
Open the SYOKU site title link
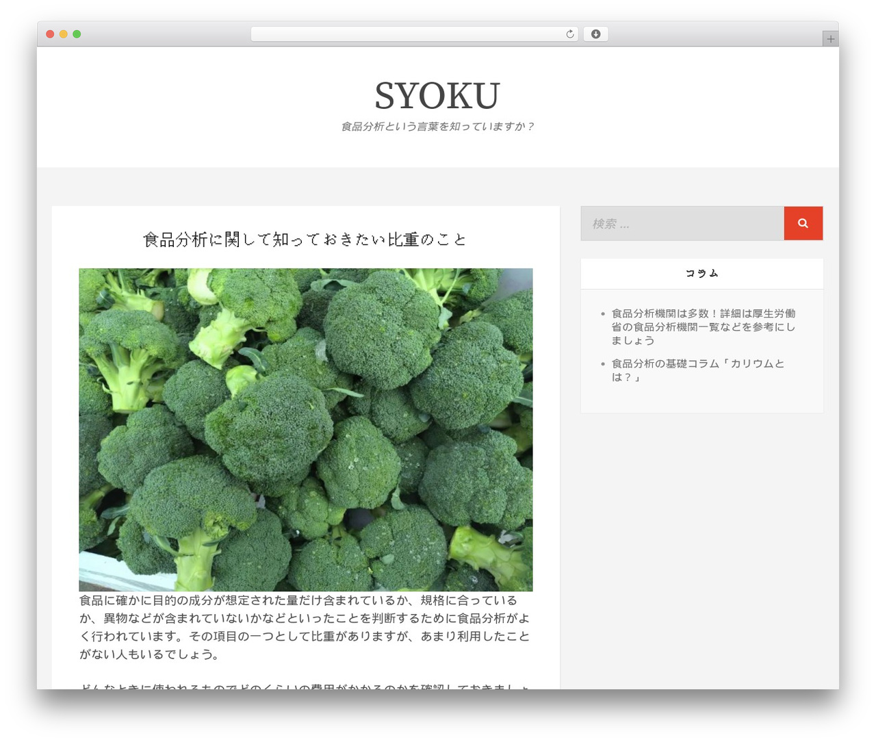pos(437,96)
